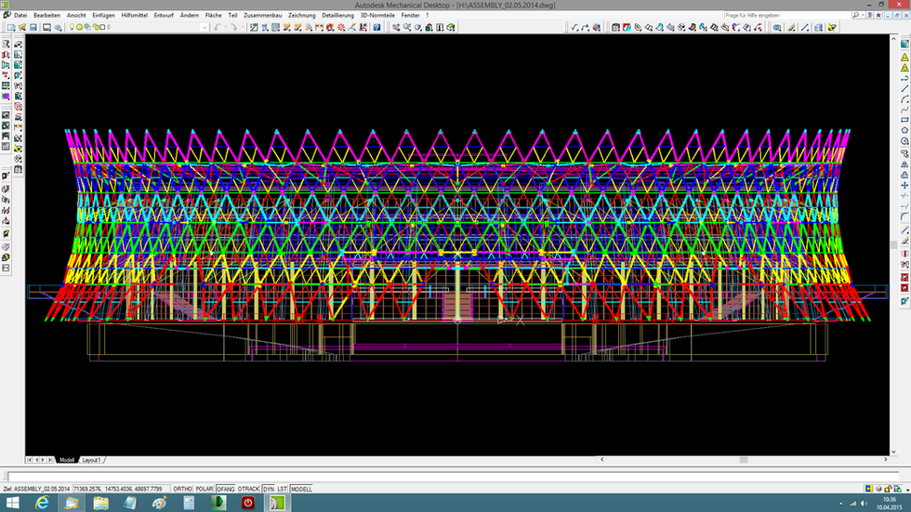Image resolution: width=911 pixels, height=512 pixels.
Task: Open the search options dropdown arrow
Action: click(863, 15)
